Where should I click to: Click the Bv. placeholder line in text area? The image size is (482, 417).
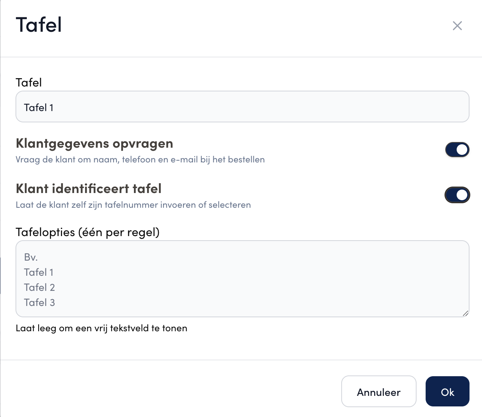click(x=31, y=257)
